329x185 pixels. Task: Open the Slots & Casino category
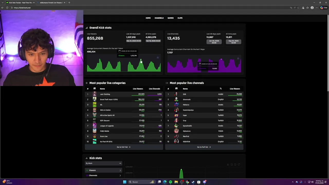[105, 110]
